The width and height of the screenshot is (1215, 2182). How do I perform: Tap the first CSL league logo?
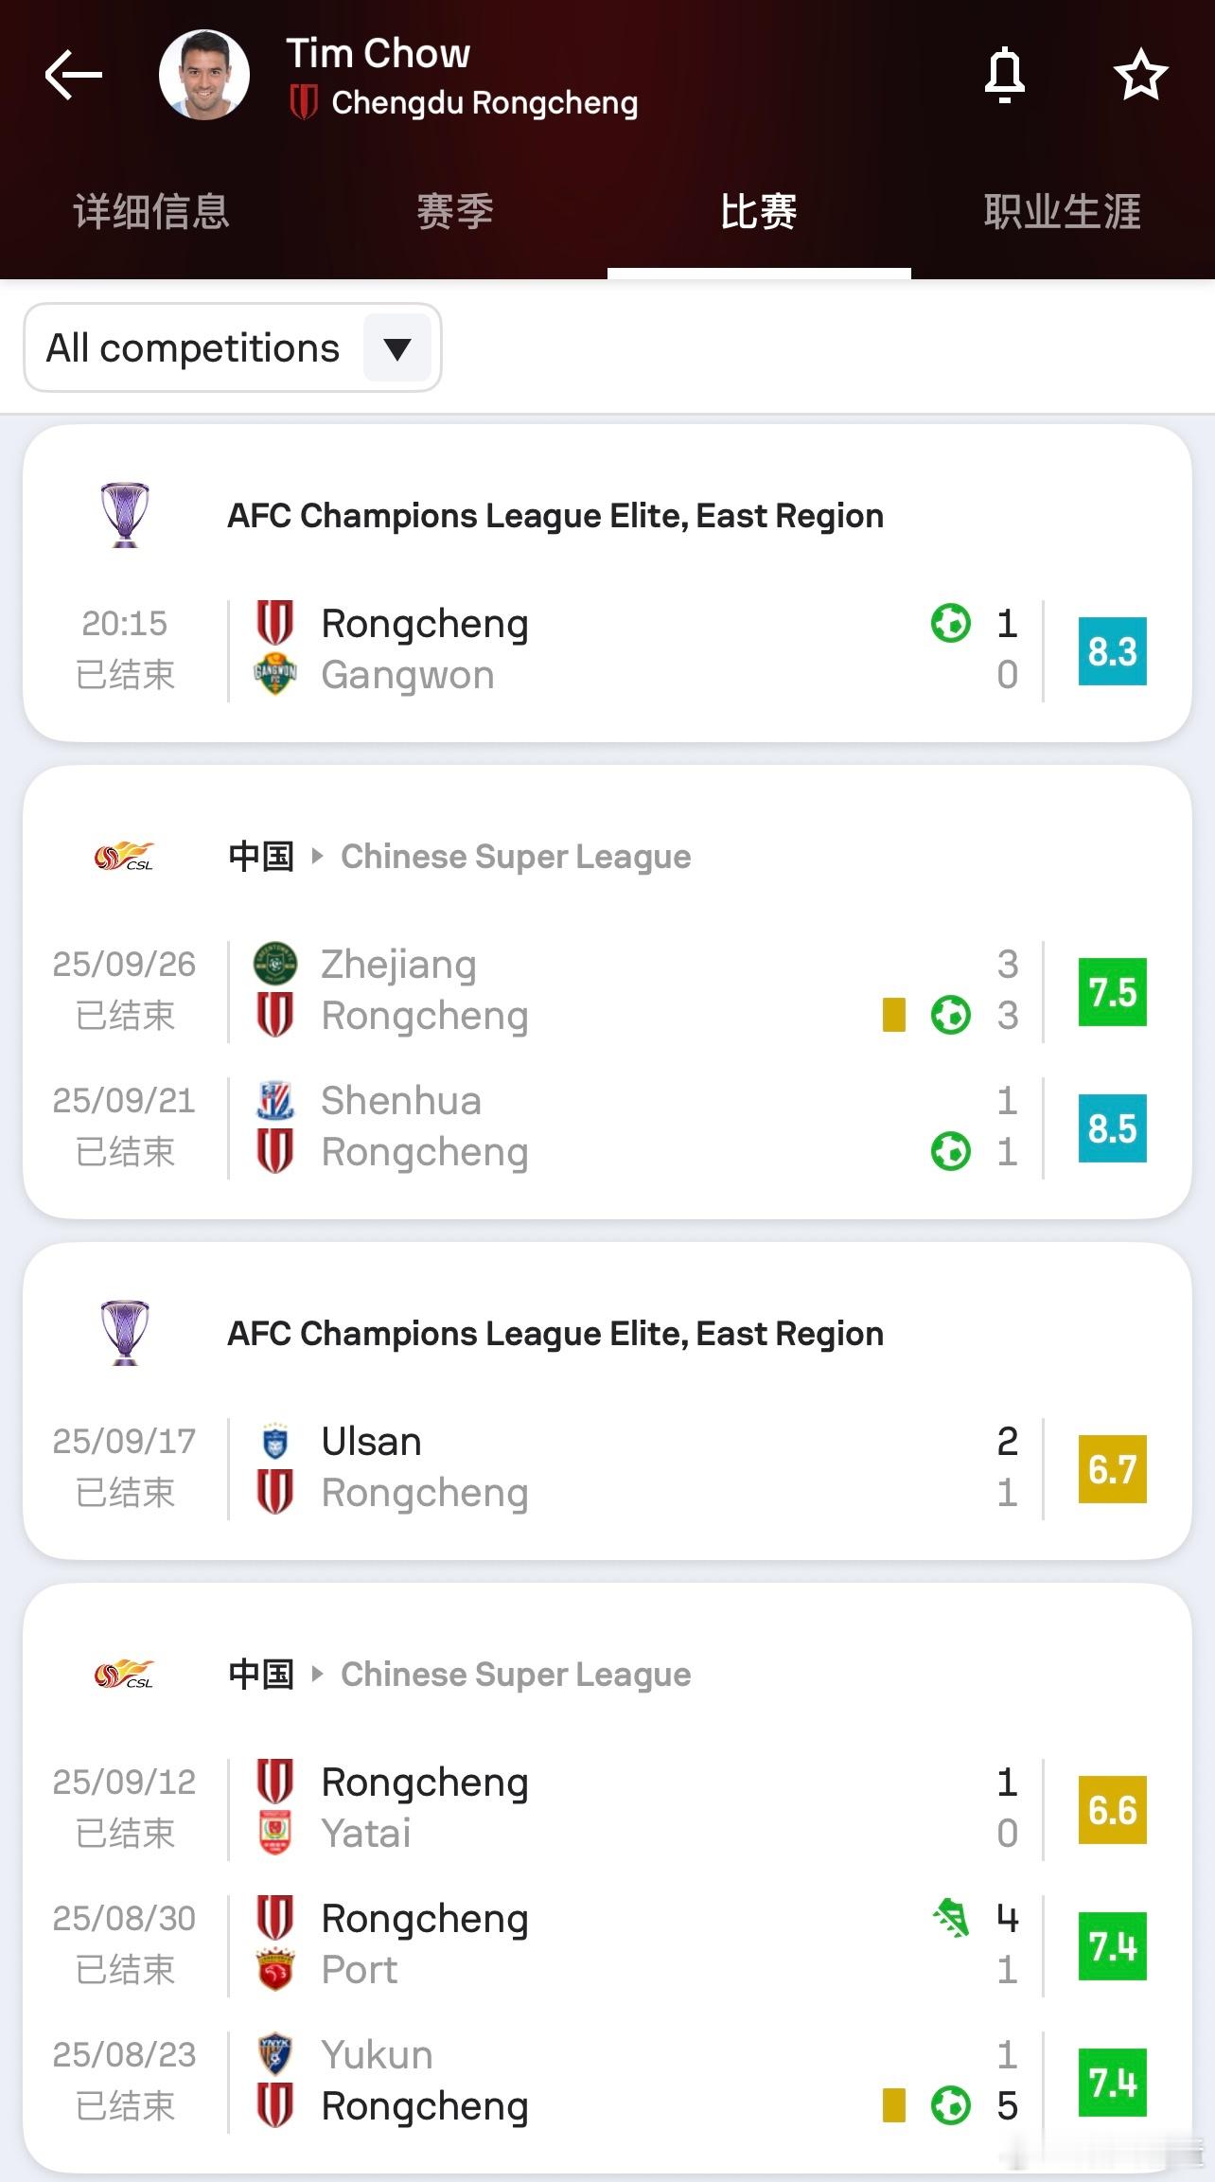point(124,857)
